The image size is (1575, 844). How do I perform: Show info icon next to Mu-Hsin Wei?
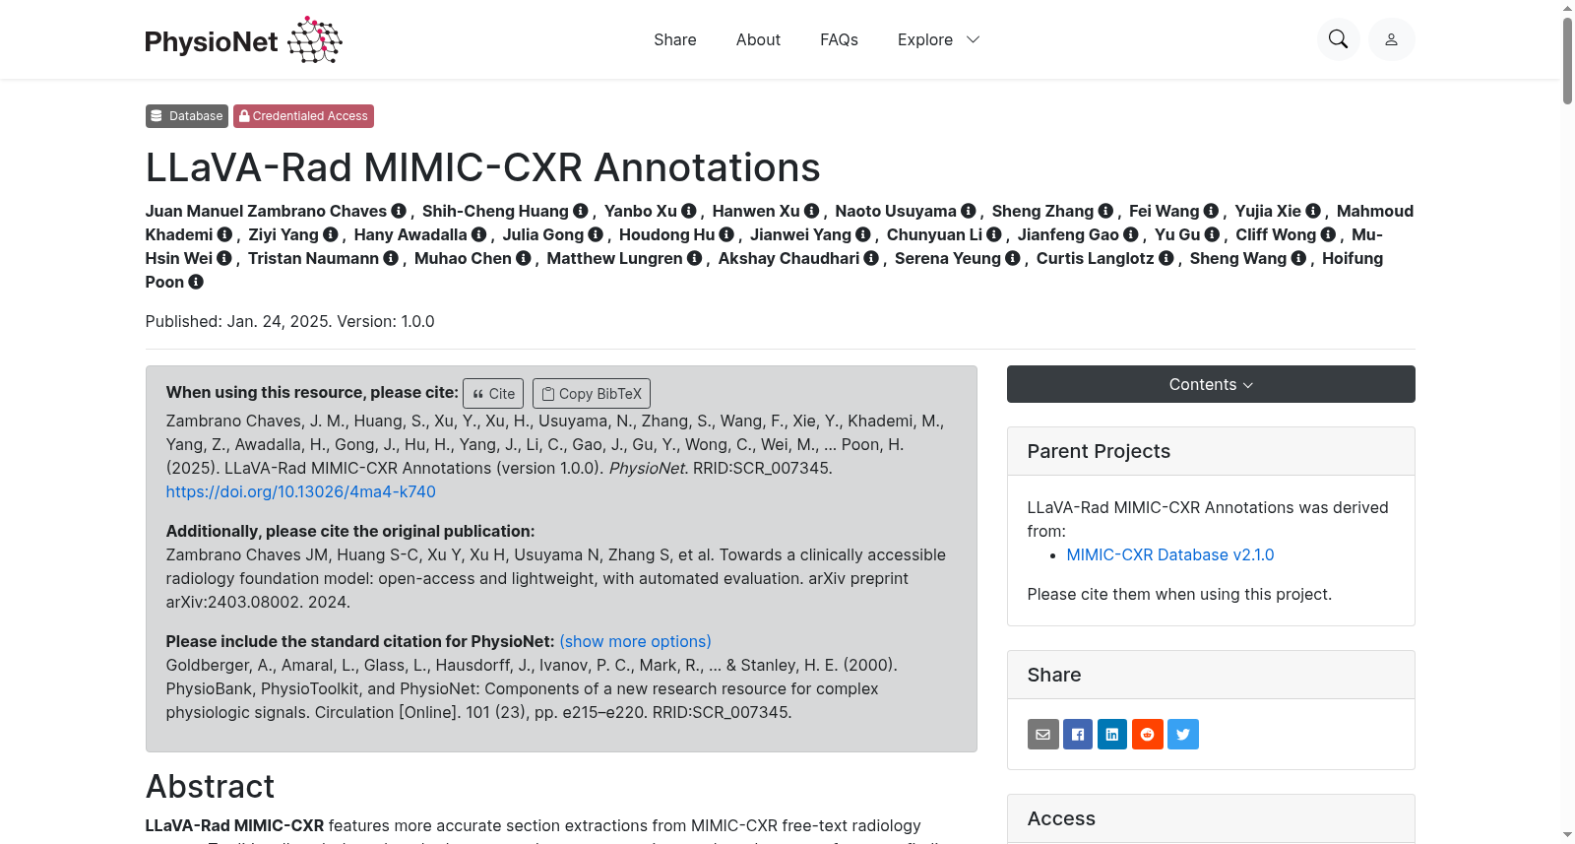(x=224, y=258)
